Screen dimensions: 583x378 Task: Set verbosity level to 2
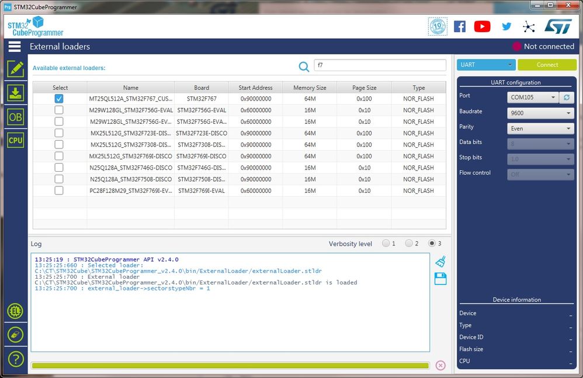click(409, 244)
